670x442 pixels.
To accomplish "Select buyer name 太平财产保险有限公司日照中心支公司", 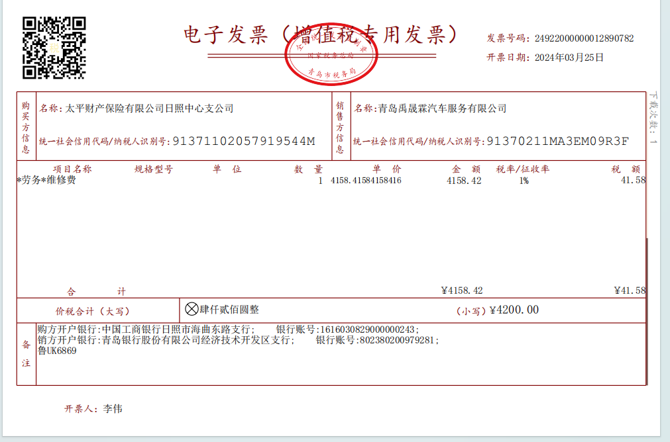I will (x=147, y=109).
